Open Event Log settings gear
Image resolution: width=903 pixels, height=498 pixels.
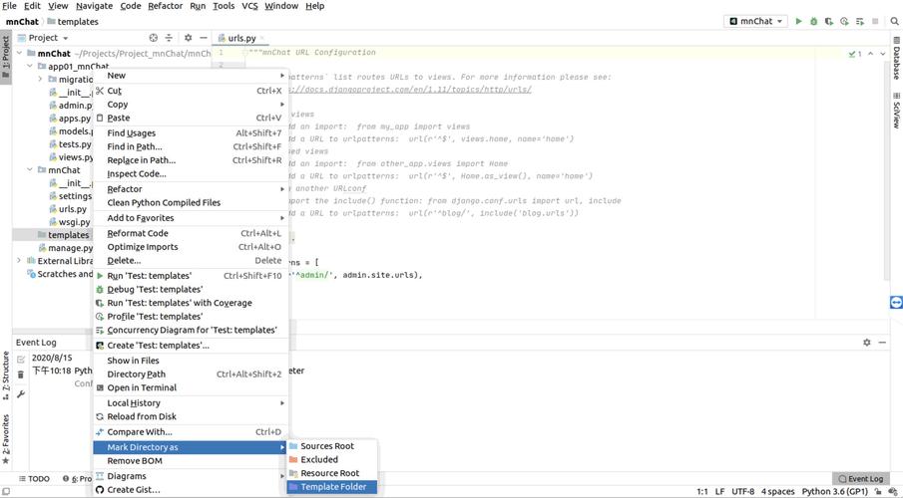click(x=867, y=343)
